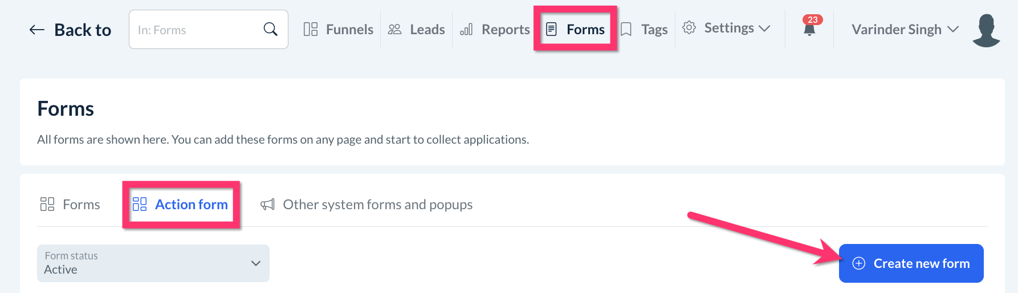Open notifications bell with 23 badge
This screenshot has height=293, width=1018.
click(x=809, y=27)
